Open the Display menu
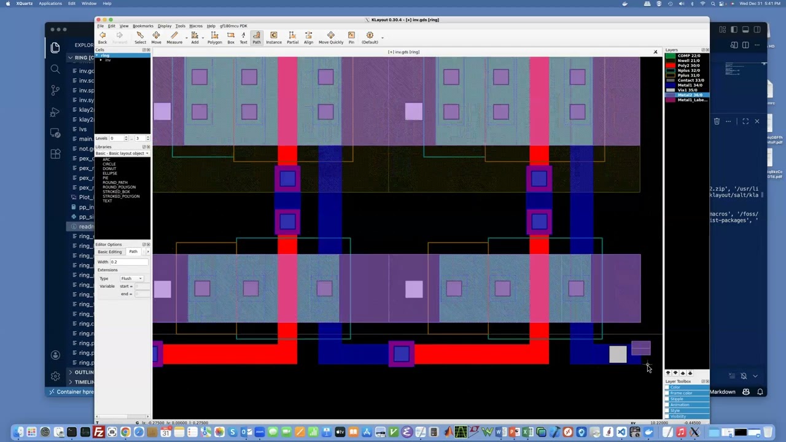The width and height of the screenshot is (786, 442). pyautogui.click(x=165, y=26)
